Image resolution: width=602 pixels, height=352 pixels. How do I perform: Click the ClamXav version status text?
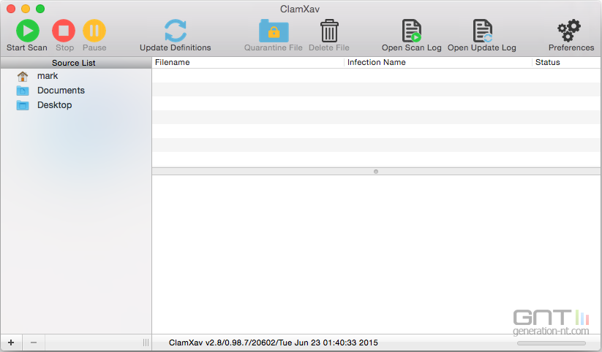(x=274, y=343)
